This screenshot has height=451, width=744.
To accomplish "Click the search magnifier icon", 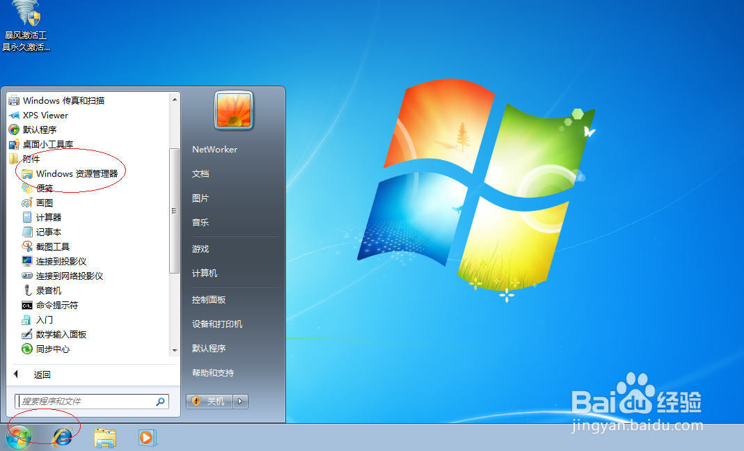I will (160, 402).
